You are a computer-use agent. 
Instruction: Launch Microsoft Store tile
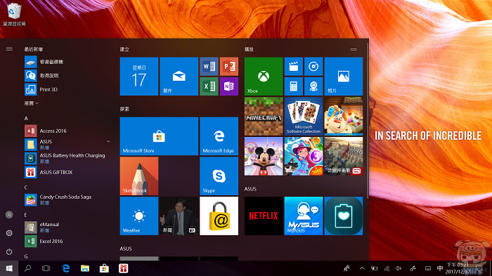(x=159, y=136)
